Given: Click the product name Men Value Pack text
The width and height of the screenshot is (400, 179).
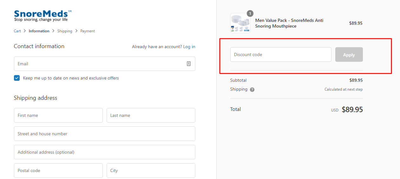Looking at the screenshot, I should (x=289, y=23).
